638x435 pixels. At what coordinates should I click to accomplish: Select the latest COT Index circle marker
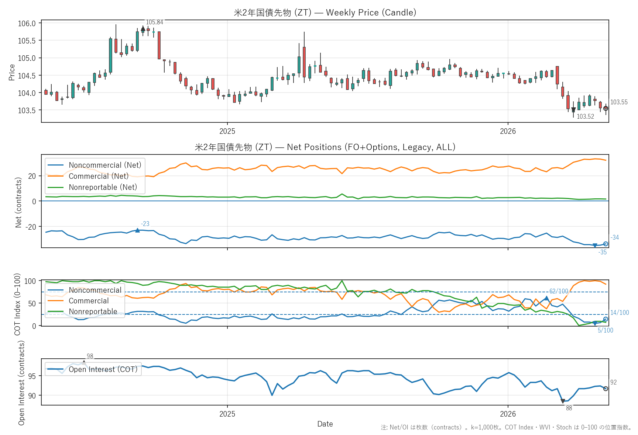[x=606, y=319]
